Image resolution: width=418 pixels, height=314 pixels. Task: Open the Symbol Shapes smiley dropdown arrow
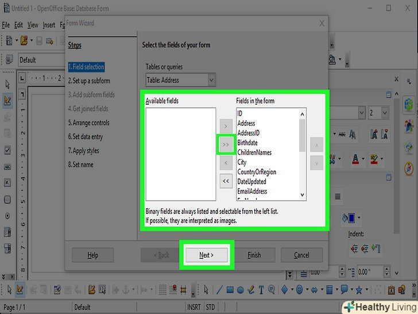tap(307, 289)
